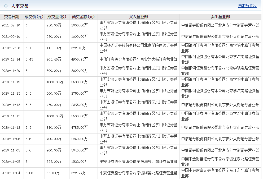
Task: Click the amount 2750.00万
Action: pyautogui.click(x=80, y=94)
